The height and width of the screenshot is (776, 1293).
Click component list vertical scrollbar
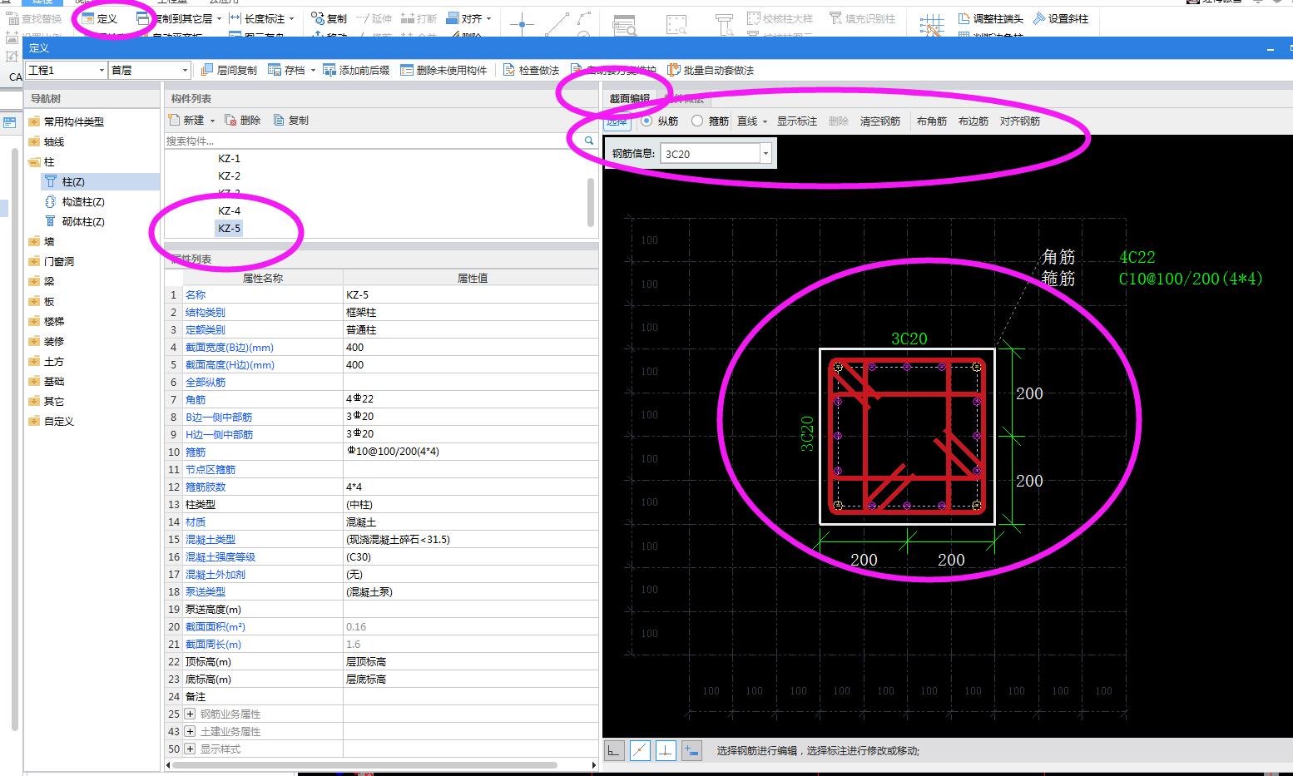click(591, 201)
